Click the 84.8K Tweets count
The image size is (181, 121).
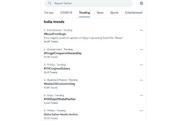coord(51,41)
